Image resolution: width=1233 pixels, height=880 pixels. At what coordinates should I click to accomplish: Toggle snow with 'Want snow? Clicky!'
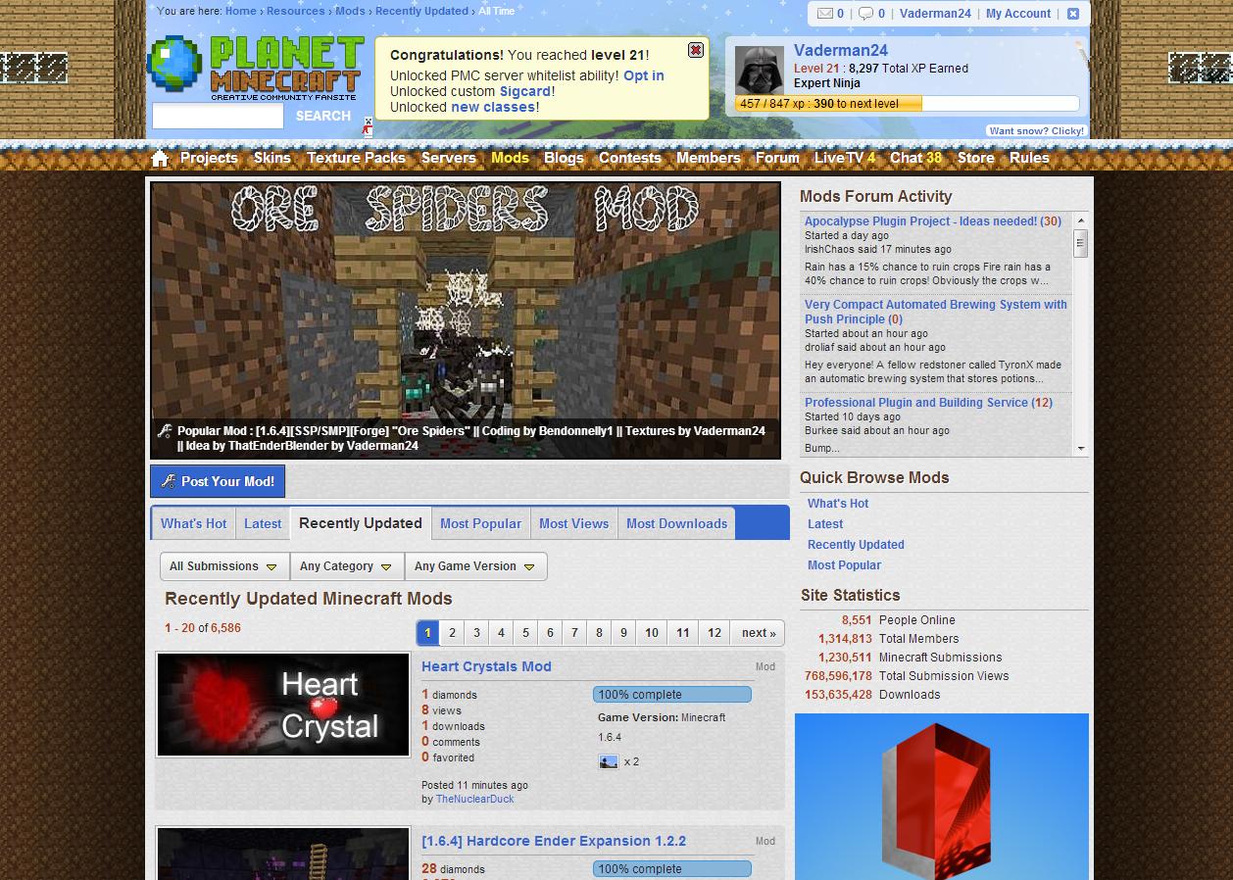(x=1036, y=130)
